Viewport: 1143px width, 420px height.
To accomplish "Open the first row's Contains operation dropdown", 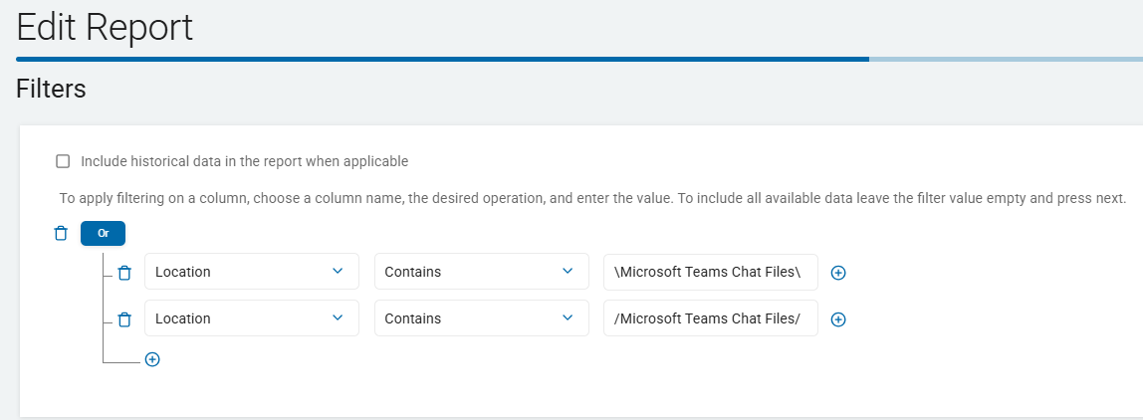I will pos(481,272).
